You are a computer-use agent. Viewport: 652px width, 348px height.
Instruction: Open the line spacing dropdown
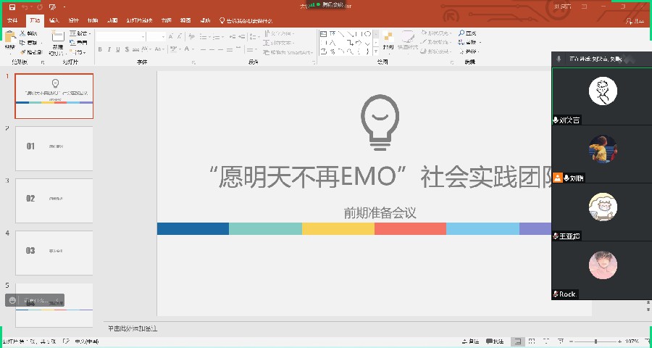coord(254,37)
